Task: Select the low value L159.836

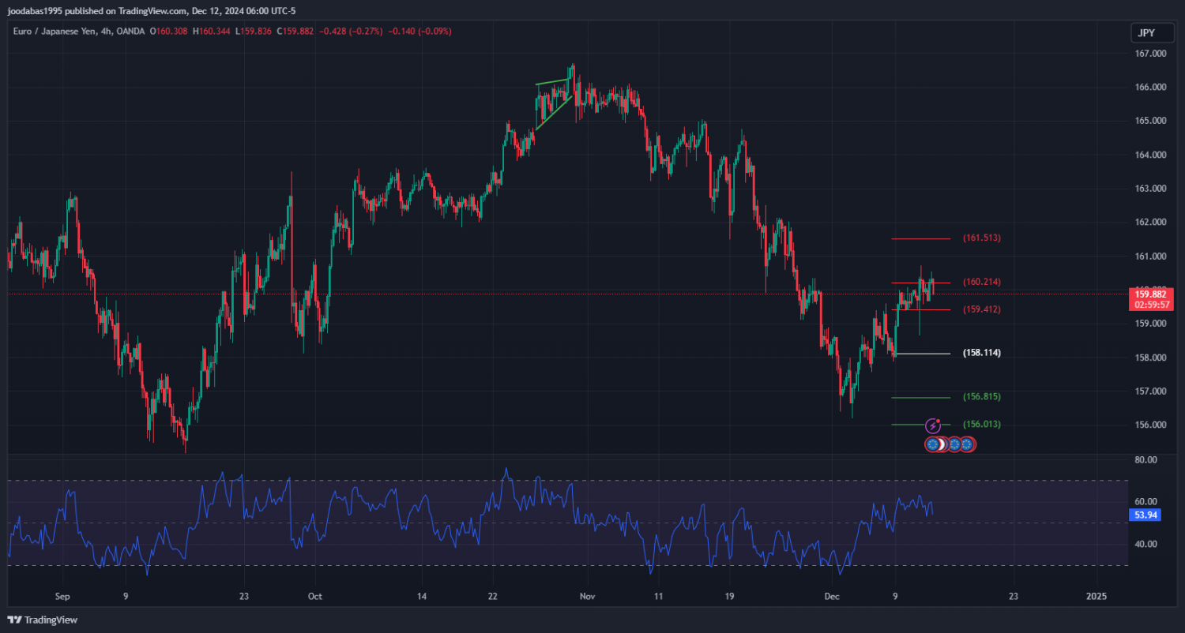Action: coord(254,32)
